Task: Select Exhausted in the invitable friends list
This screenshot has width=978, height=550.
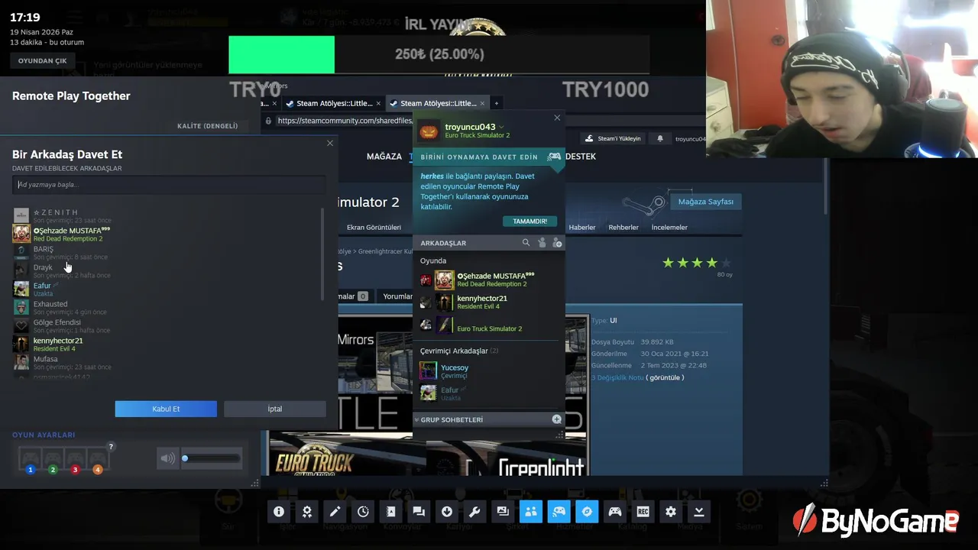Action: point(167,307)
